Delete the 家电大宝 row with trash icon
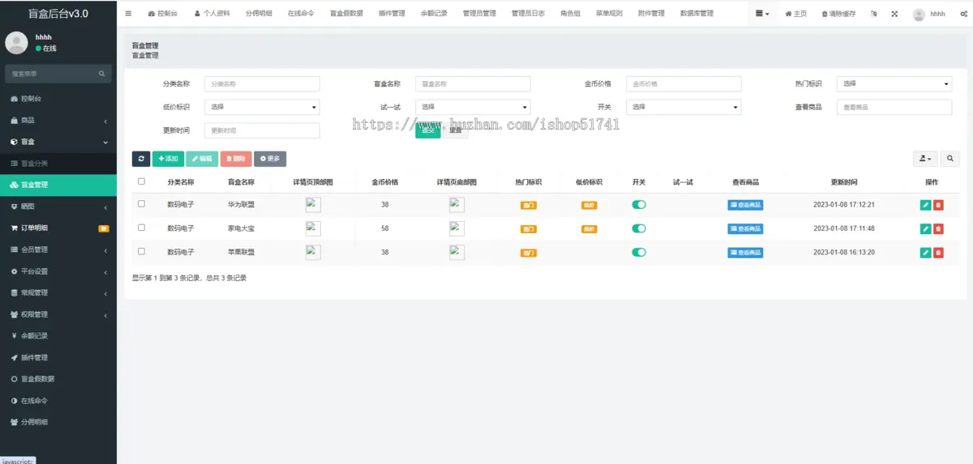973x464 pixels. click(x=938, y=229)
